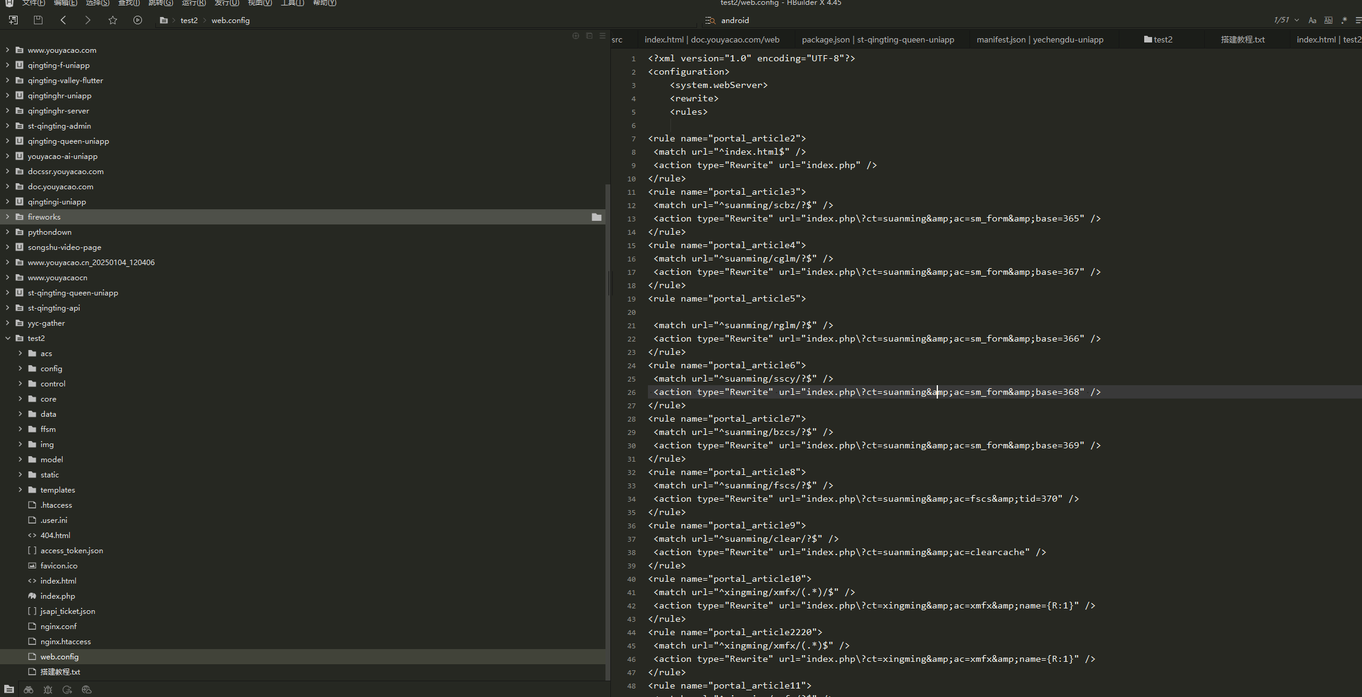Viewport: 1362px width, 697px height.
Task: Click the redo icon in toolbar
Action: (87, 21)
